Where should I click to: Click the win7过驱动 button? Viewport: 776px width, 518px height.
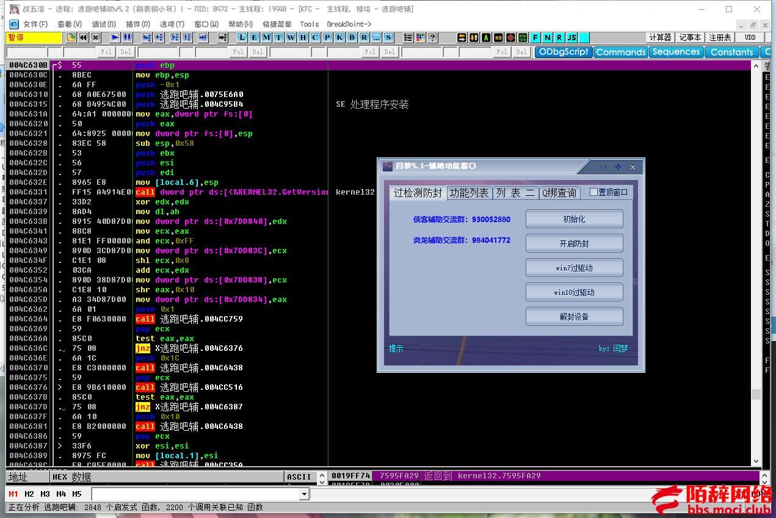[574, 268]
